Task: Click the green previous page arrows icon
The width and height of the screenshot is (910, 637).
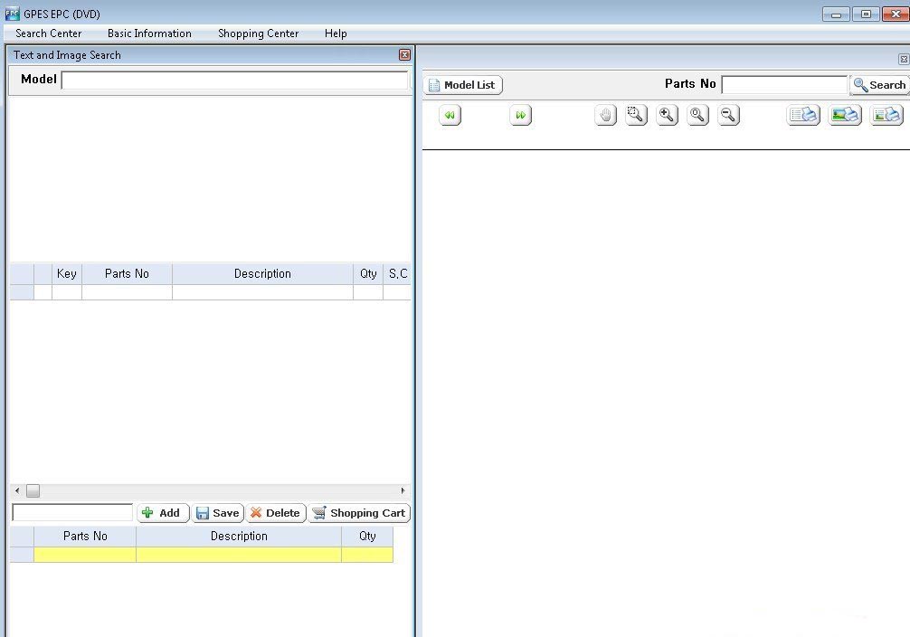Action: point(450,116)
